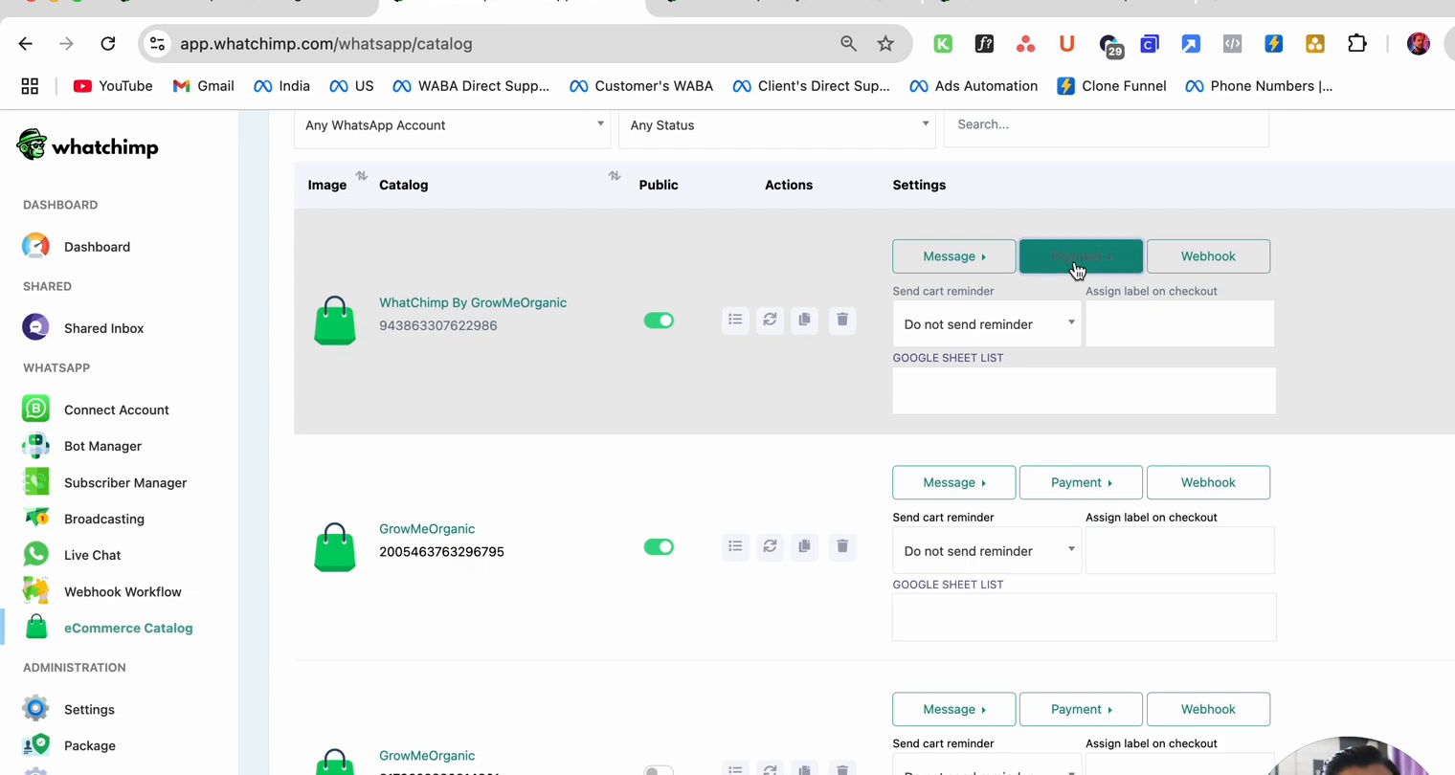Viewport: 1455px width, 775px height.
Task: Click Webhook button for WhatChimp By GrowMeOrganic
Action: pyautogui.click(x=1208, y=256)
